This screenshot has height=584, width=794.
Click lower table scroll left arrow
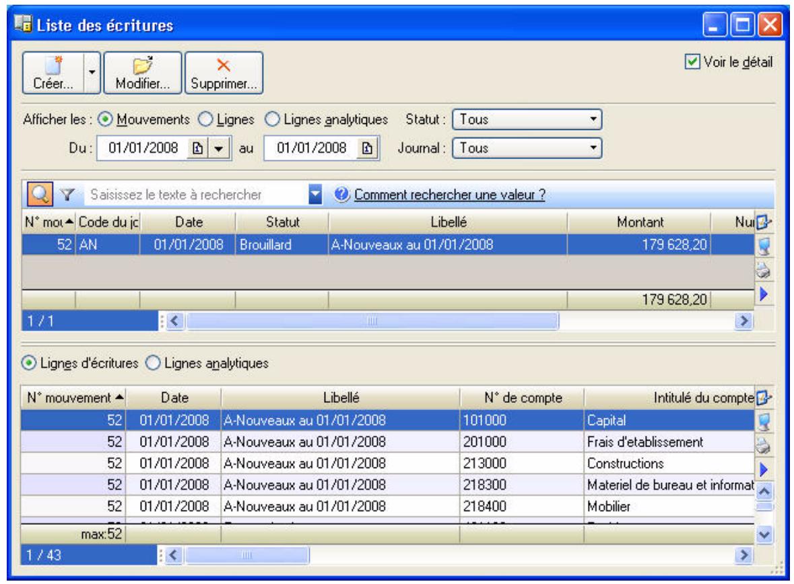[x=174, y=555]
